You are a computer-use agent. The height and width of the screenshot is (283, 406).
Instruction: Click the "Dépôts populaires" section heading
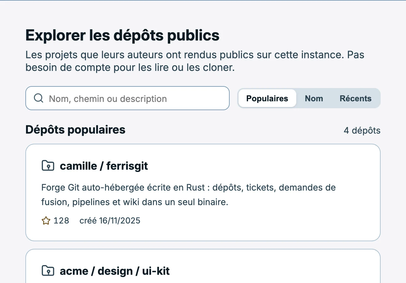point(75,129)
